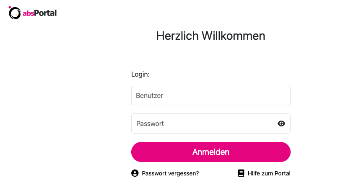
Task: Click the 'Passwort' placeholder text
Action: click(150, 124)
